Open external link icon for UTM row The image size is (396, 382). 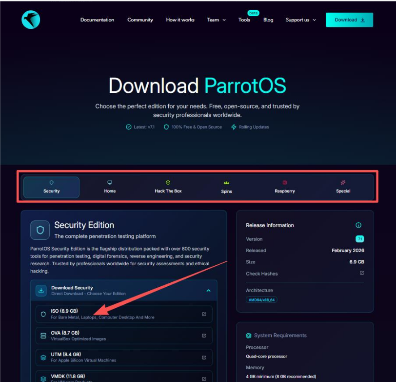click(204, 358)
